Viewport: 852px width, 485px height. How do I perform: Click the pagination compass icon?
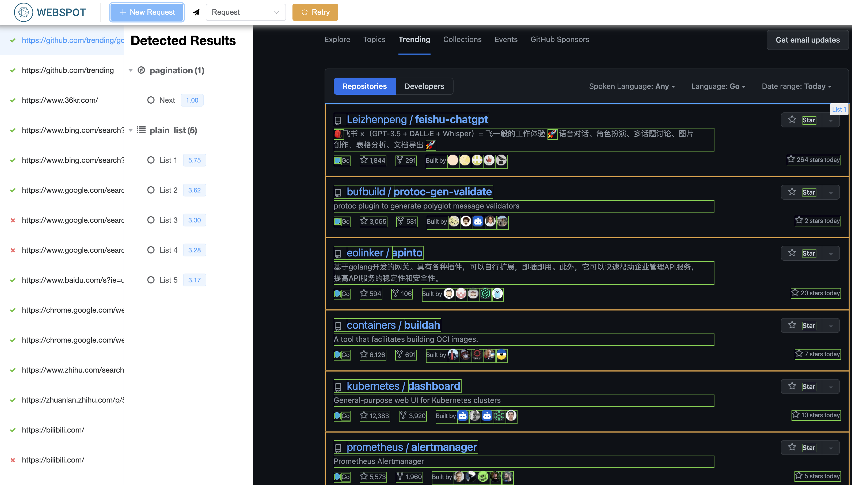(x=141, y=70)
